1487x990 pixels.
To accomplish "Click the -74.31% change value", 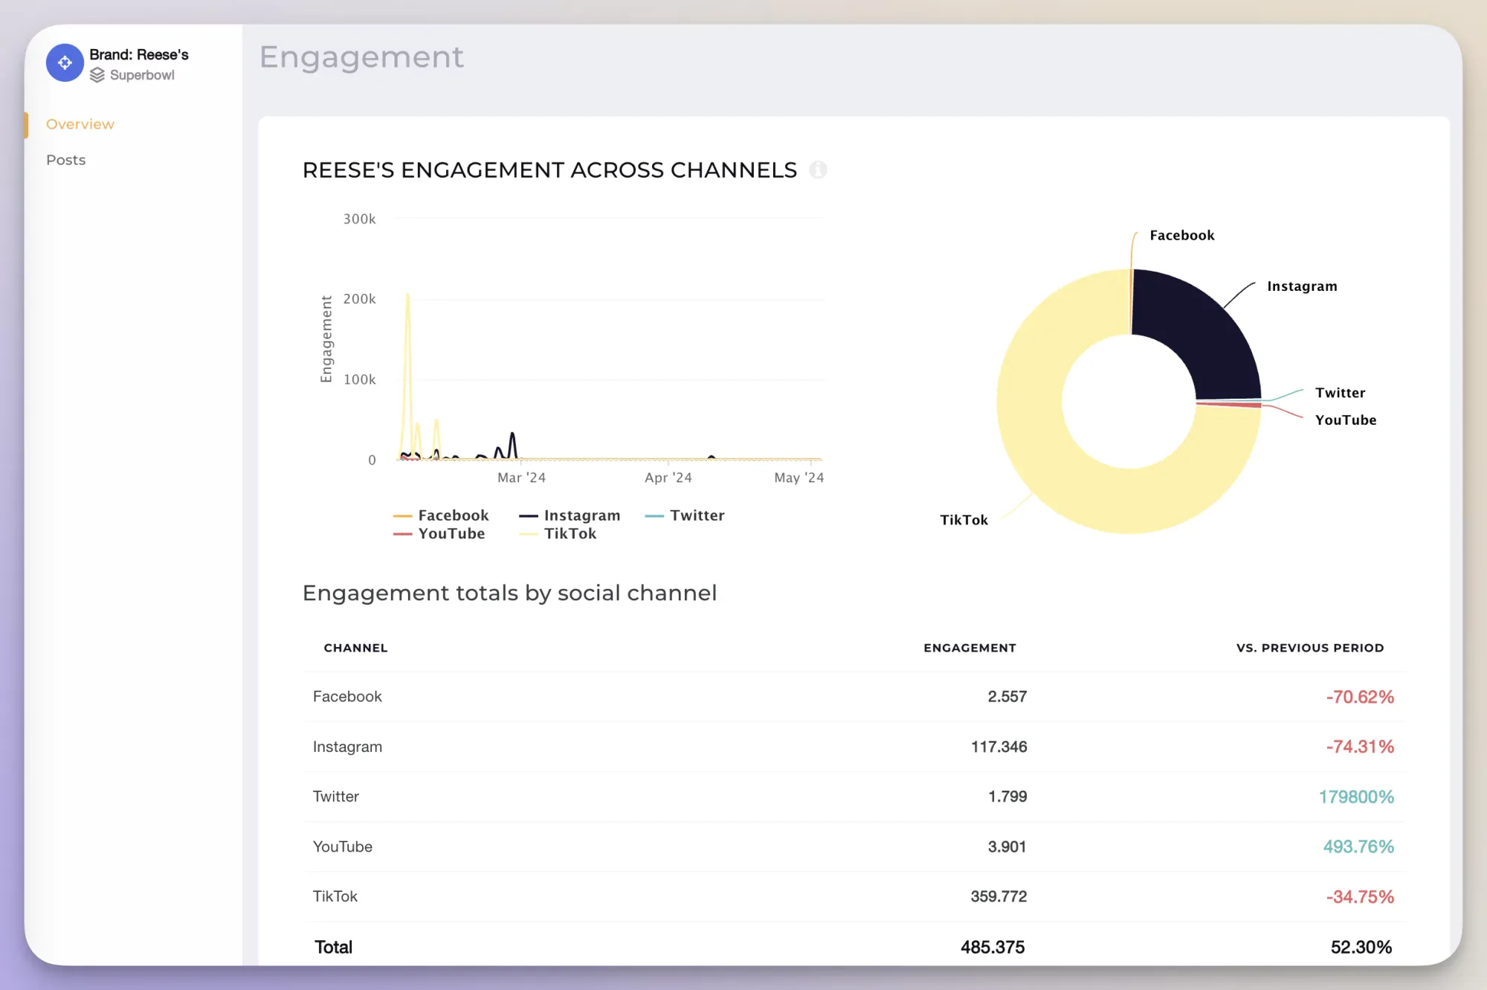I will (x=1360, y=747).
